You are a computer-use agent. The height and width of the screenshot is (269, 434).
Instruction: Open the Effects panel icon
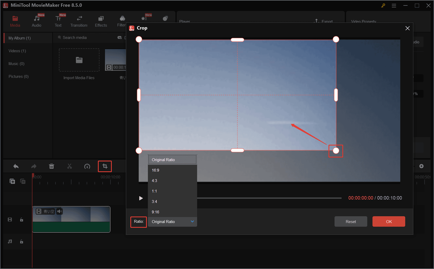(101, 21)
